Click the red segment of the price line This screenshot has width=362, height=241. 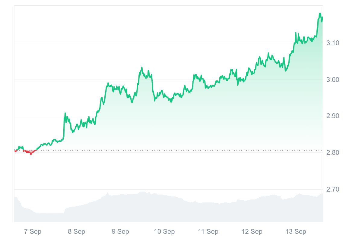click(30, 153)
